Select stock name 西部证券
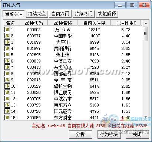 (63, 74)
